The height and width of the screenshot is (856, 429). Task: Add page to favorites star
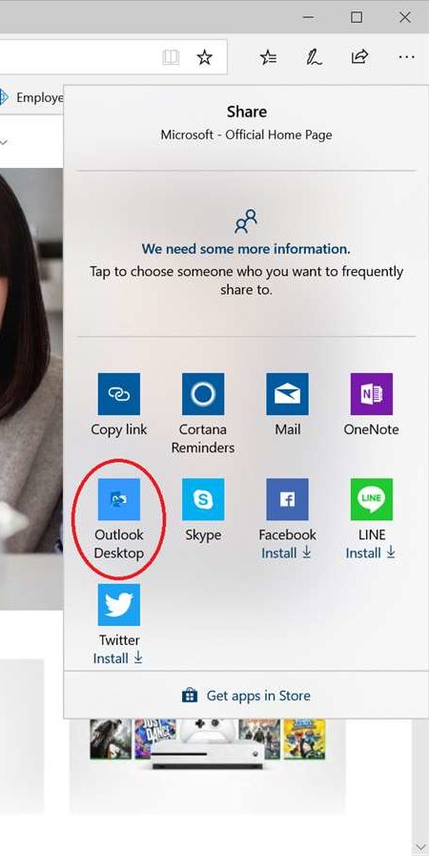204,57
